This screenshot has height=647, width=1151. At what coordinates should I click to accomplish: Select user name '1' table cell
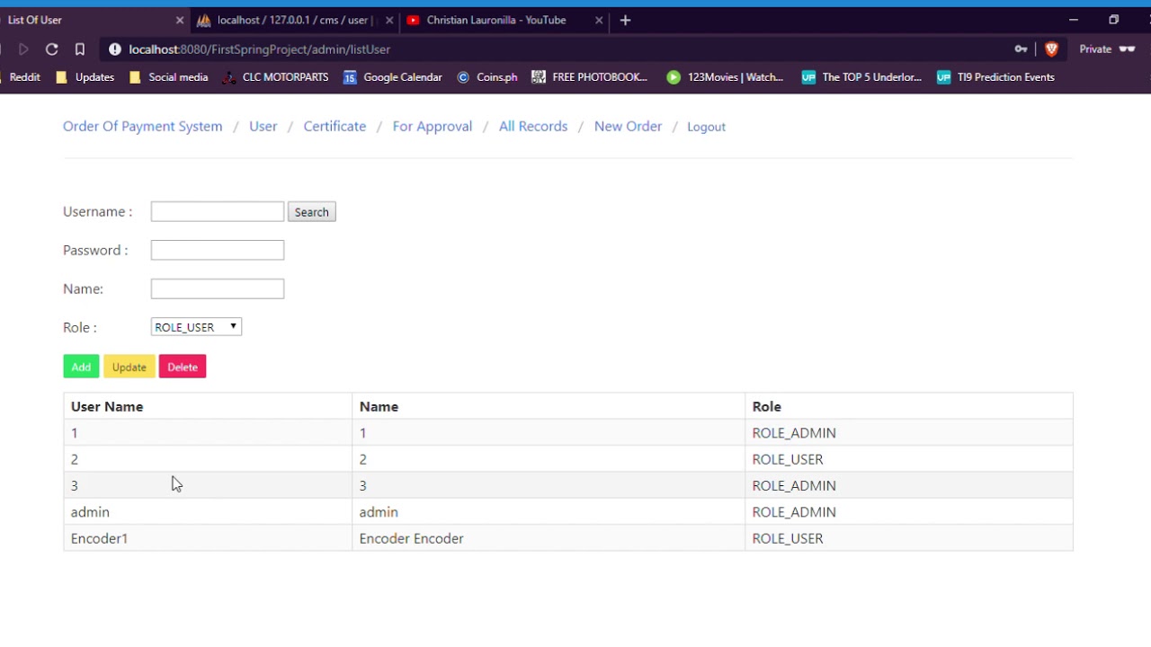[208, 433]
